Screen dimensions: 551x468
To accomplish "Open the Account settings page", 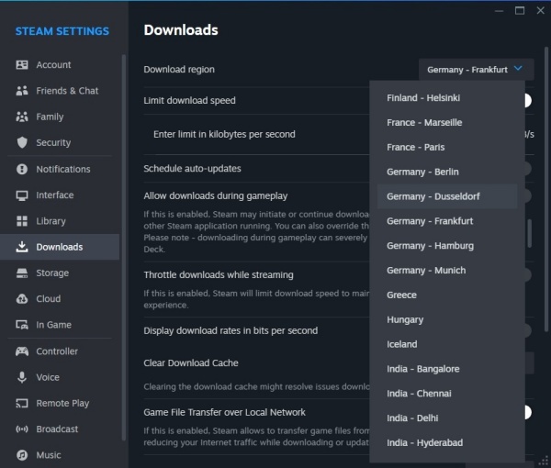I will (60, 65).
